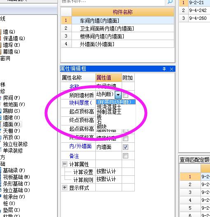Image resolution: width=210 pixels, height=217 pixels.
Task: Choose 预制混凝土 in dropdown list
Action: 109,112
